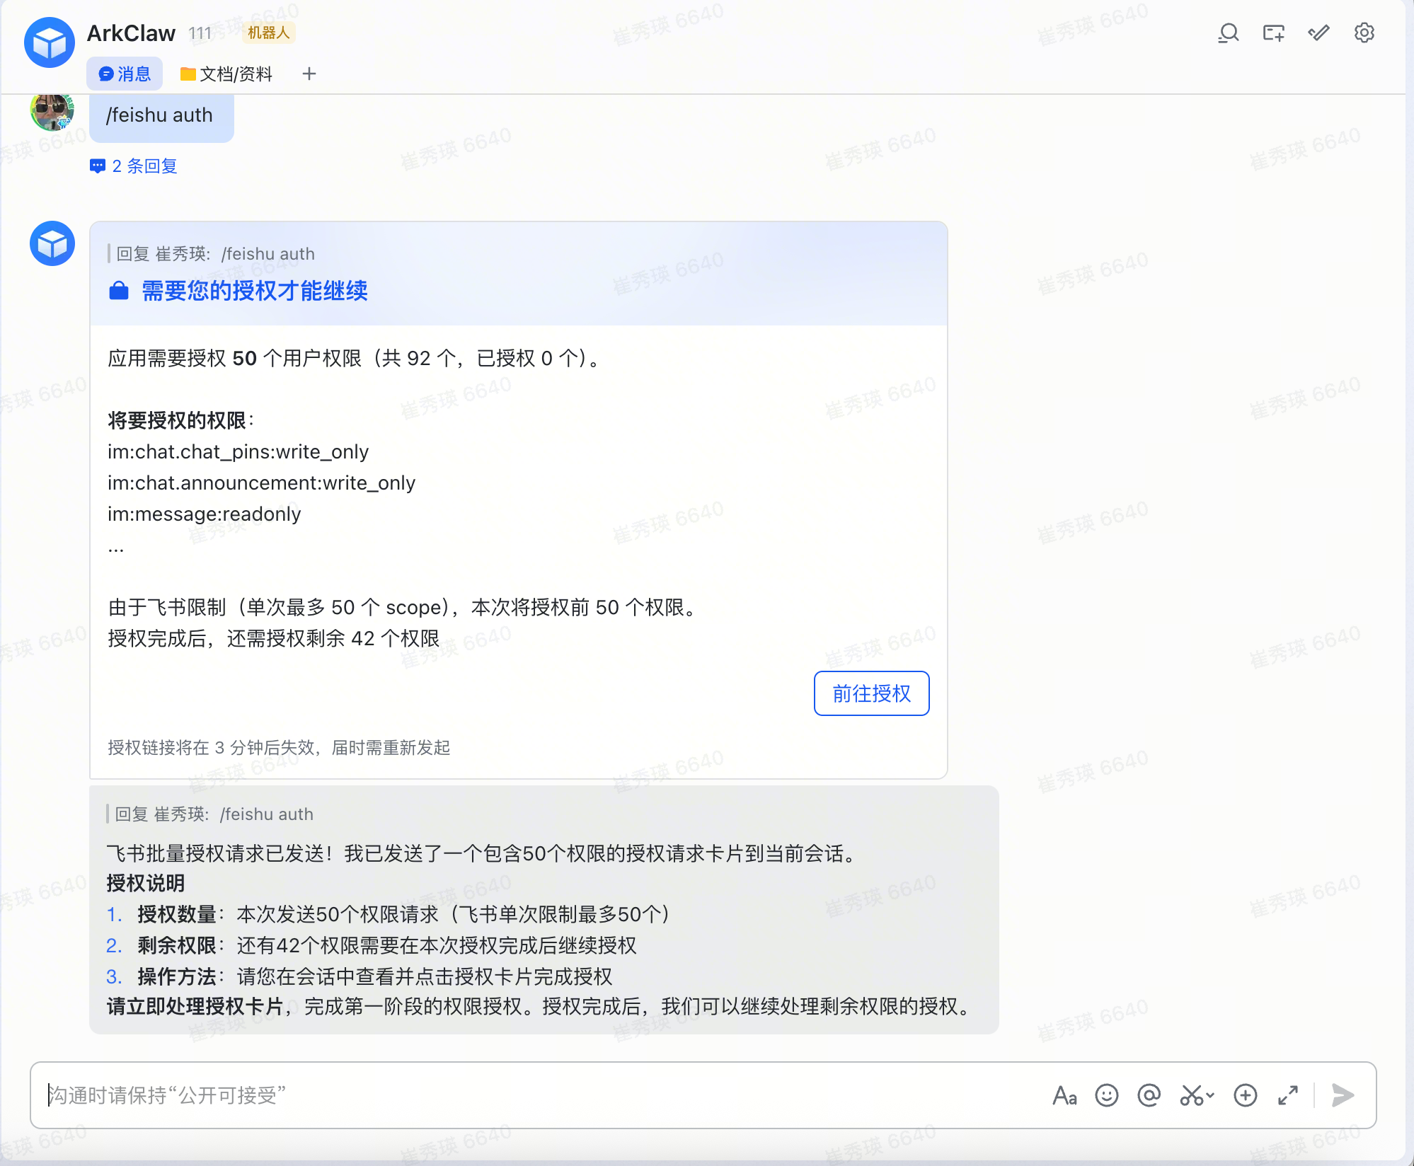This screenshot has height=1166, width=1414.
Task: Switch to the 消息 tab
Action: click(125, 74)
